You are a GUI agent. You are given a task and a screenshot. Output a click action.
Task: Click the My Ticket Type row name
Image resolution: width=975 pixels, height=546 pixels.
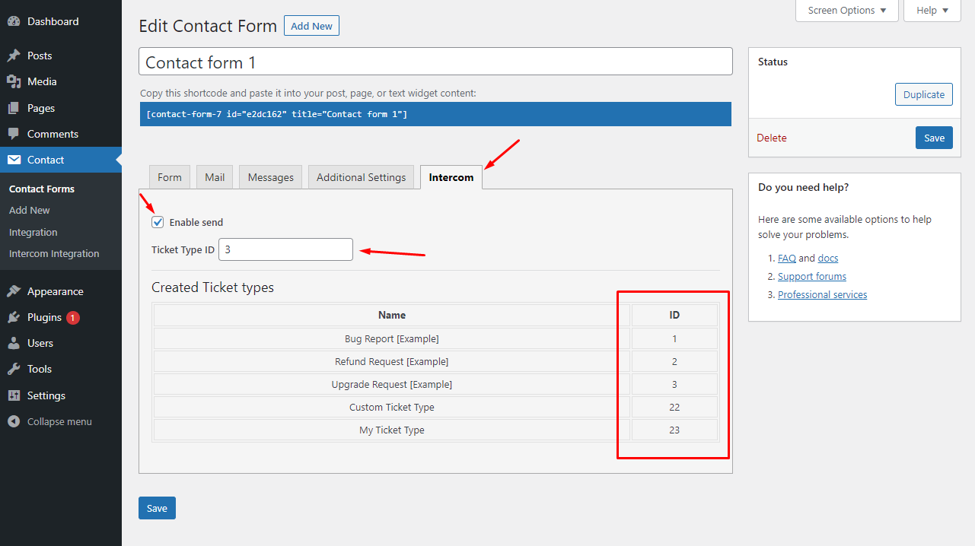(x=392, y=430)
